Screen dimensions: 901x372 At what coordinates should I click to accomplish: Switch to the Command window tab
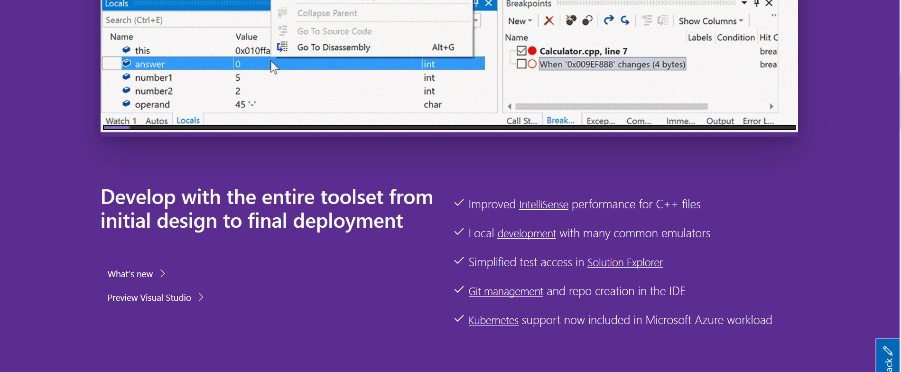(x=639, y=121)
